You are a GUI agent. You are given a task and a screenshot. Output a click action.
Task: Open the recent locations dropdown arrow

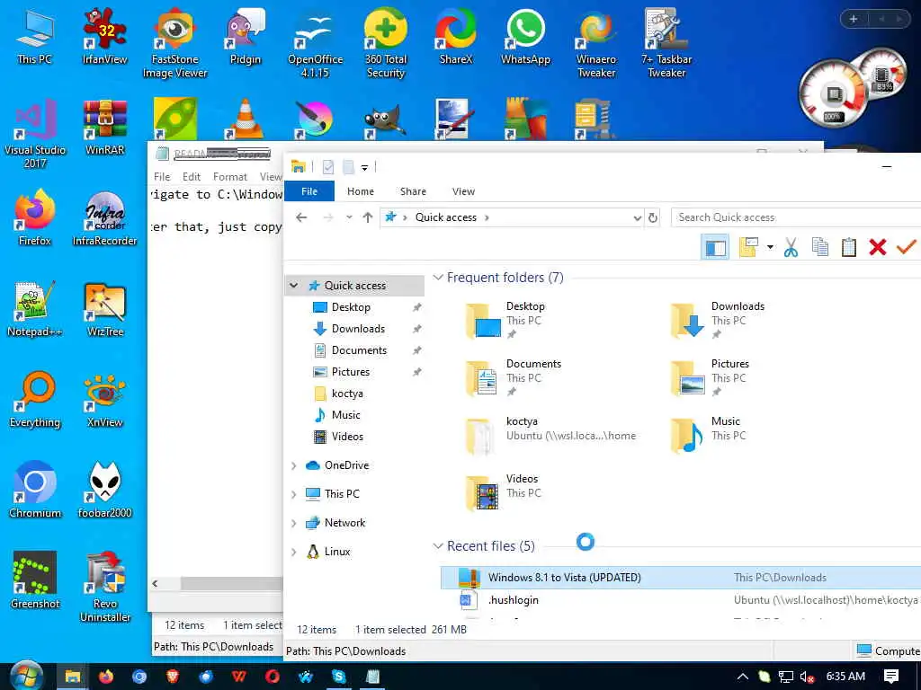click(x=349, y=217)
